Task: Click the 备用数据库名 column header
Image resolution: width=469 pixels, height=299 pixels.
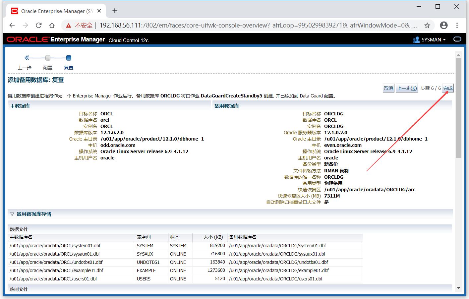Action: pyautogui.click(x=295, y=237)
